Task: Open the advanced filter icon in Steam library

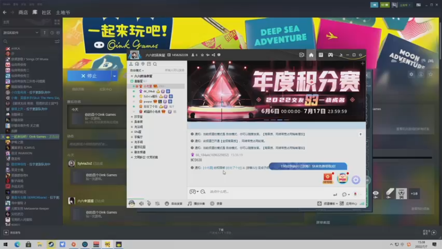Action: (57, 41)
